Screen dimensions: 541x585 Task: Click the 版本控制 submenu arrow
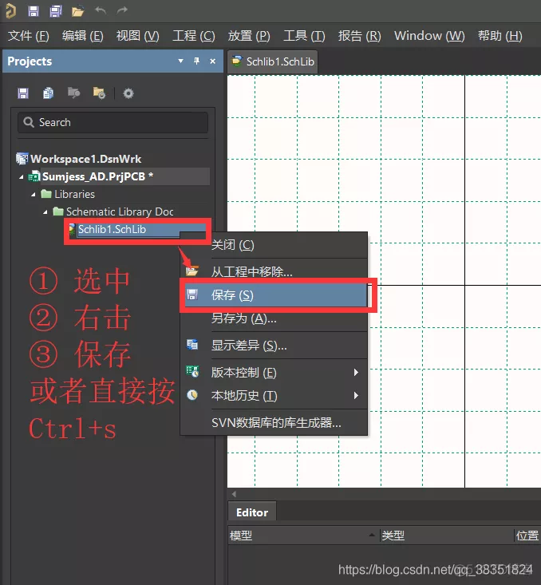tap(357, 373)
